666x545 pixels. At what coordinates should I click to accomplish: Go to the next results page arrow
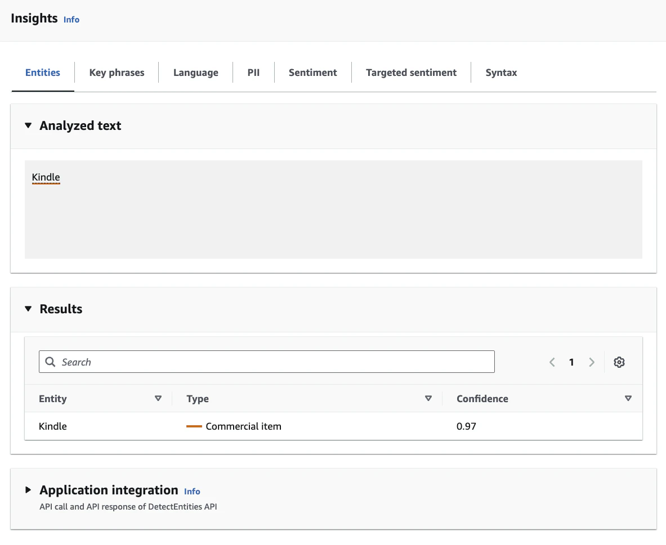[x=592, y=362]
